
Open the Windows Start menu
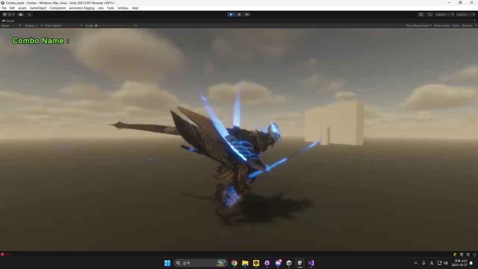[x=167, y=263]
